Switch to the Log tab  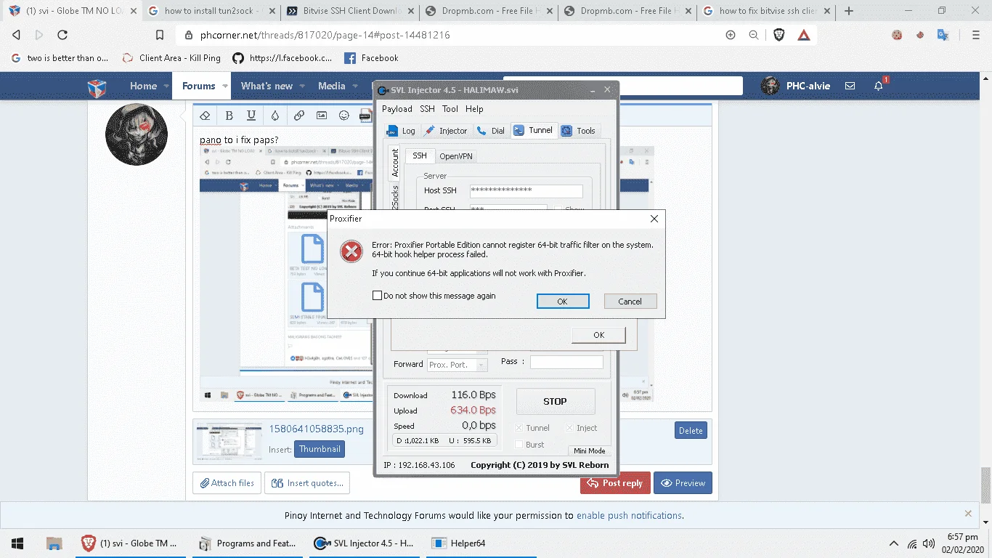(x=401, y=131)
